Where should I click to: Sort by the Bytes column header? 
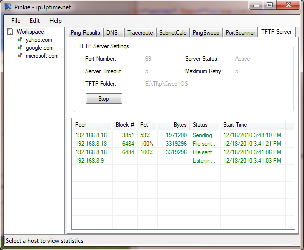click(173, 125)
